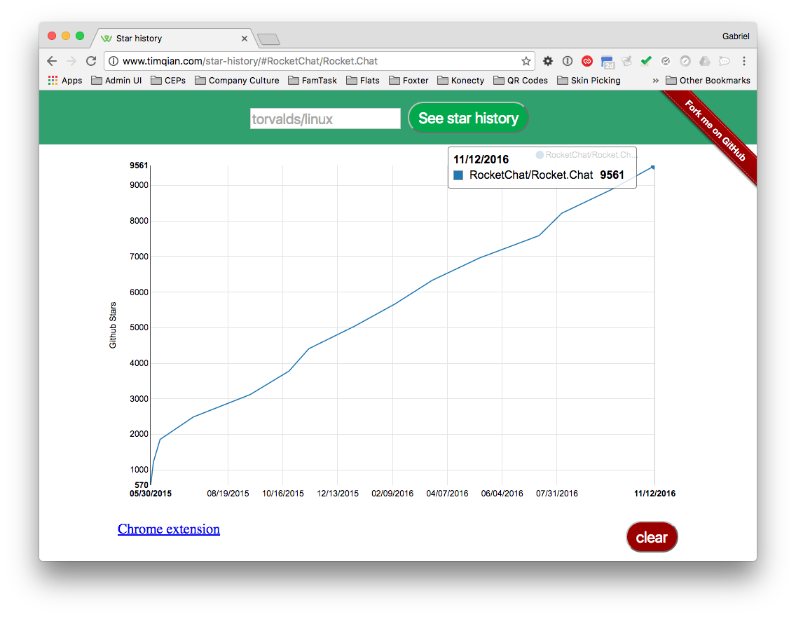Reload the Star history page
Viewport: 796px width, 617px height.
(91, 61)
